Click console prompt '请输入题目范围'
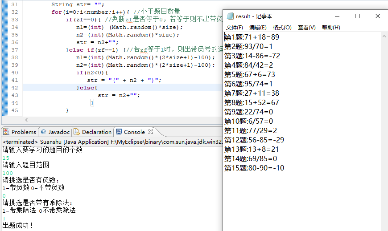The width and height of the screenshot is (388, 231). point(26,165)
